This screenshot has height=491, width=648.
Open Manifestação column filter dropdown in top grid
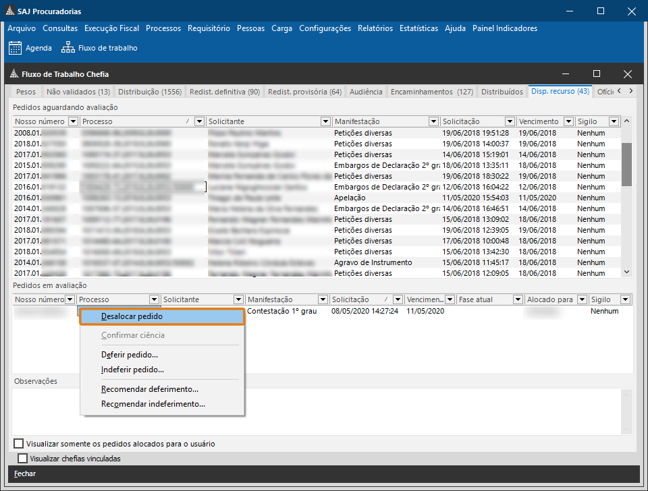433,121
